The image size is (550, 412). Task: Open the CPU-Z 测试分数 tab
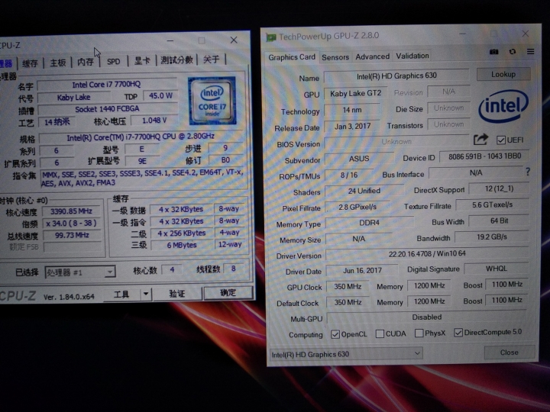click(x=176, y=60)
